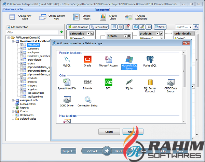Viewport: 205px width, 162px height.
Task: Open Custom views in the tree
Action: tap(28, 104)
